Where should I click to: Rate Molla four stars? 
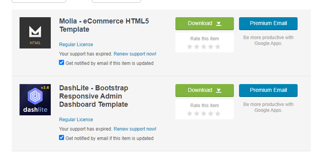click(211, 47)
